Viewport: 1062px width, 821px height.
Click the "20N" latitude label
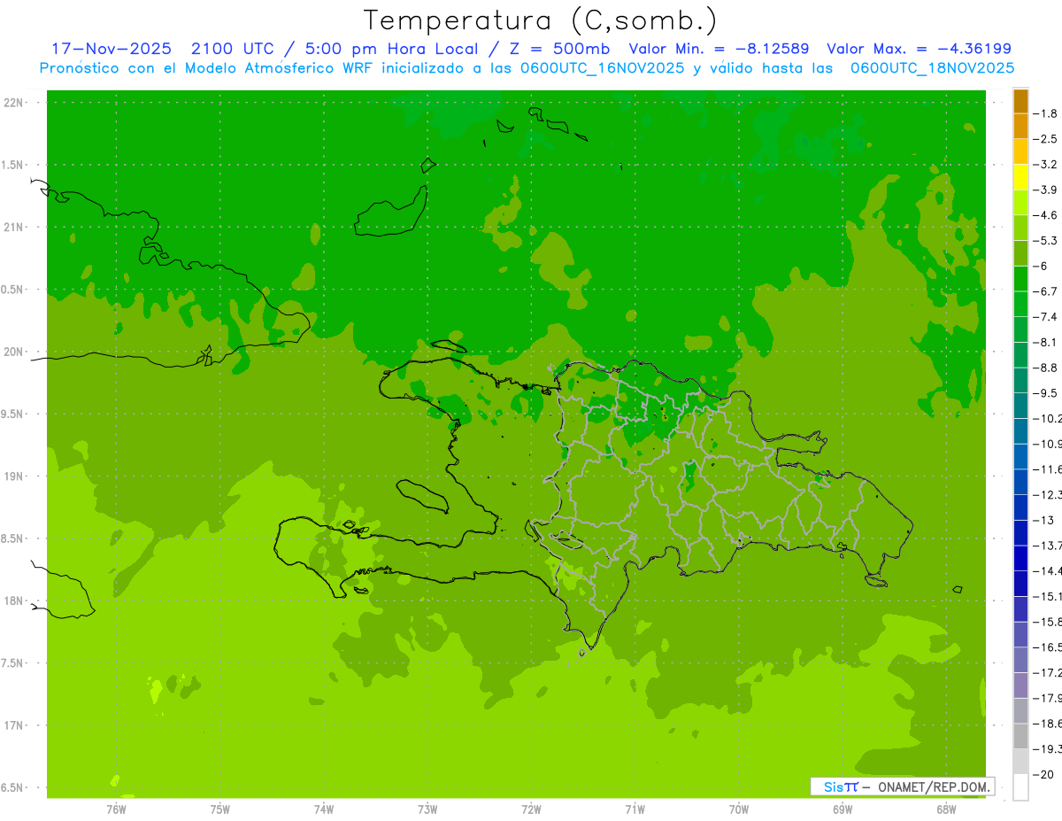15,352
